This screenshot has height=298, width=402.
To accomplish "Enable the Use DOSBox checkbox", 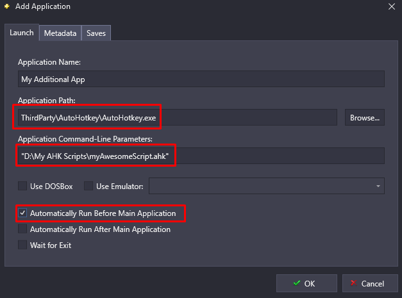I will pyautogui.click(x=24, y=186).
